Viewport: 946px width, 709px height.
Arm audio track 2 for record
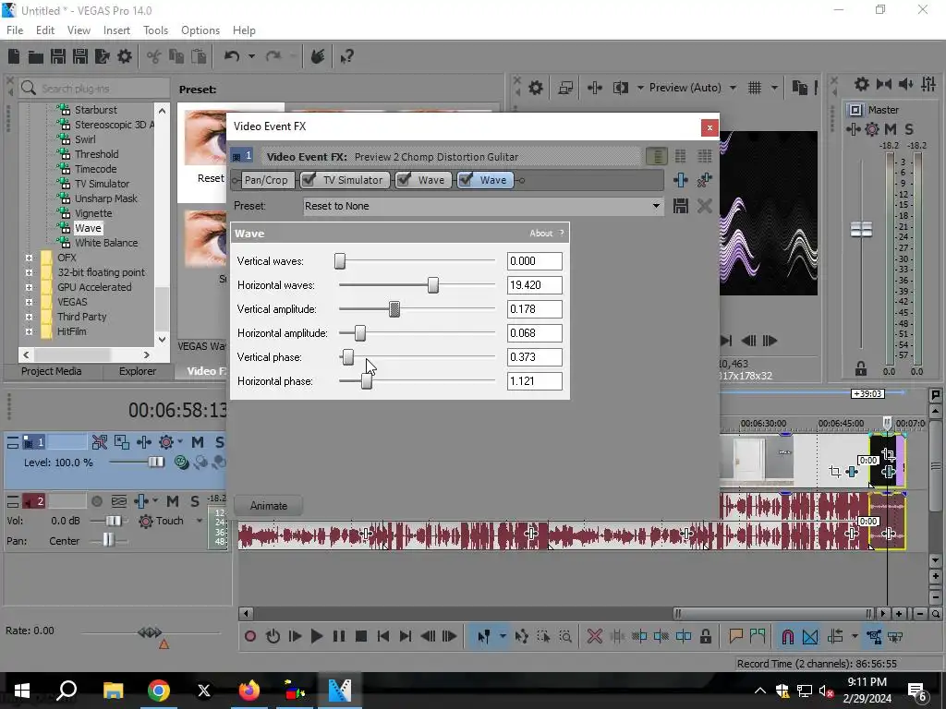[96, 501]
